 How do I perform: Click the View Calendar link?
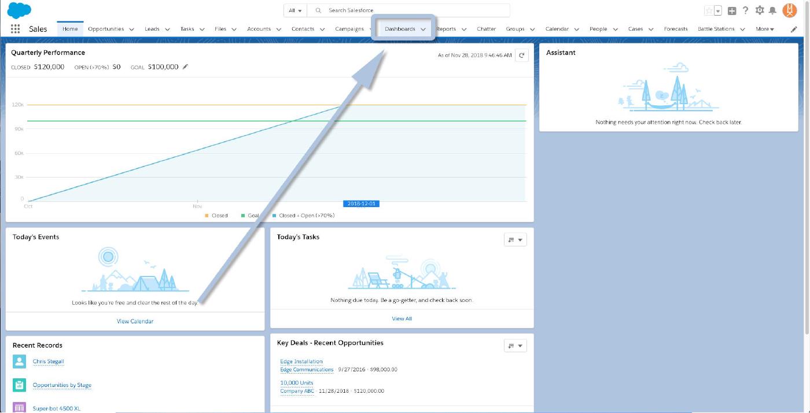[135, 321]
